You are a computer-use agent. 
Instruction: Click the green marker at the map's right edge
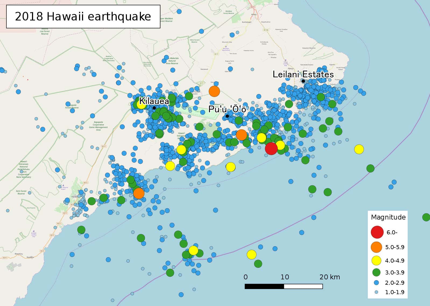426,217
